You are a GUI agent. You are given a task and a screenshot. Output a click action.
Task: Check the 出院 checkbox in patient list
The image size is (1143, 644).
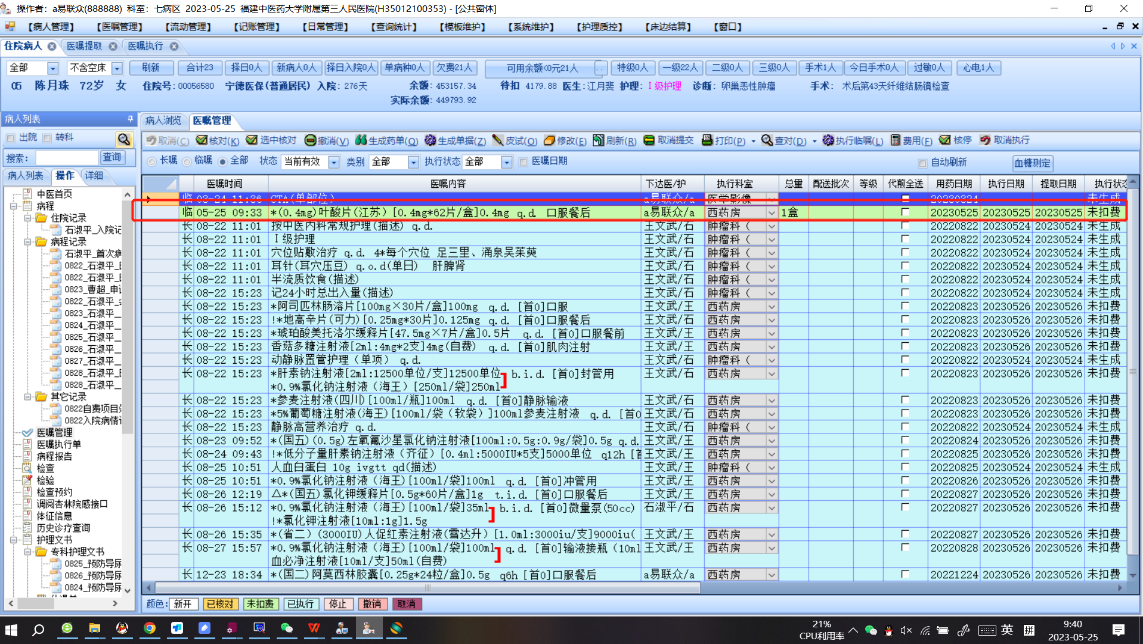[11, 138]
